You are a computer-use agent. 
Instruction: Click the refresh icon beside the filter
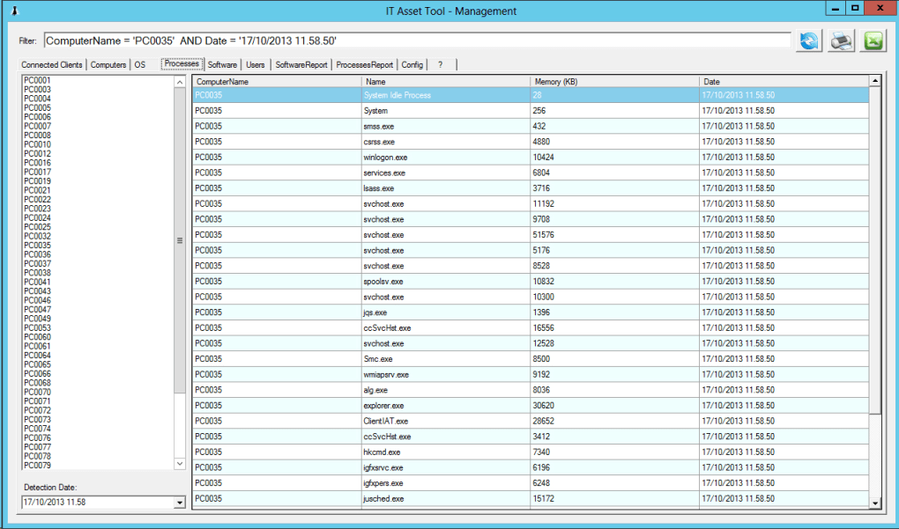tap(808, 41)
